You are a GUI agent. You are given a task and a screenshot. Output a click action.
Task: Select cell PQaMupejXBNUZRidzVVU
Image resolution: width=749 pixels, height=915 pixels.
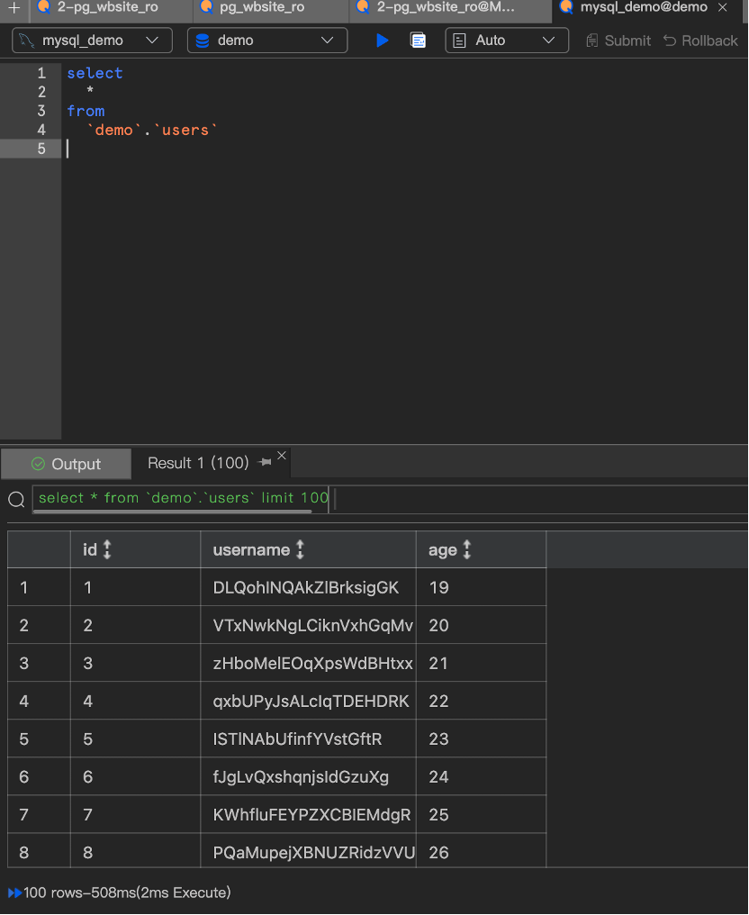(308, 851)
